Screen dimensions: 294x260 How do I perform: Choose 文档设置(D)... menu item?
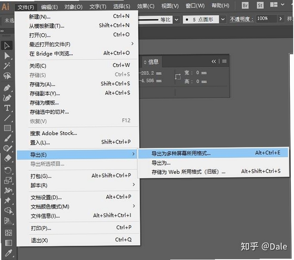click(x=79, y=197)
